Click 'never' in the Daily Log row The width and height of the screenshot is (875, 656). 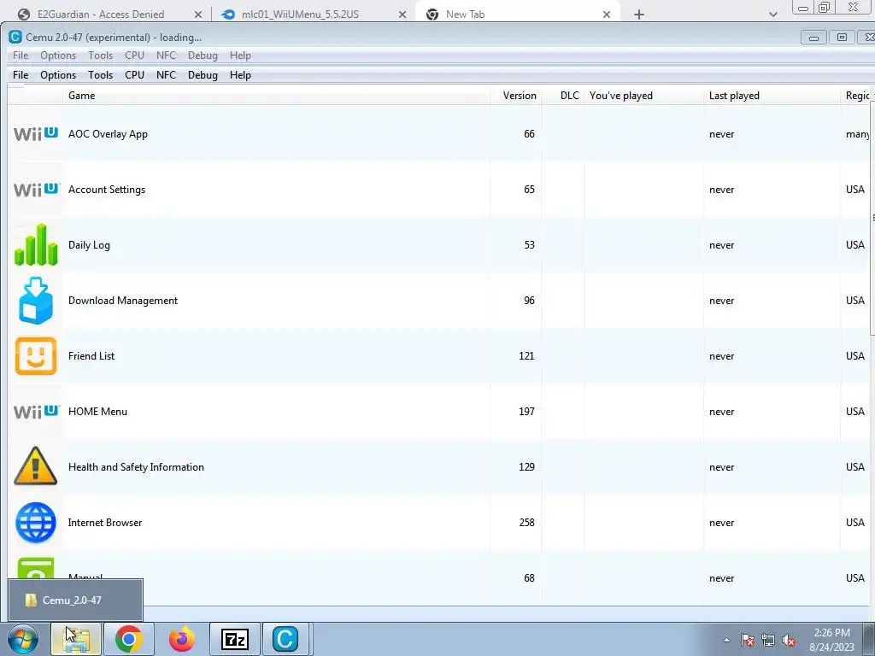[721, 245]
